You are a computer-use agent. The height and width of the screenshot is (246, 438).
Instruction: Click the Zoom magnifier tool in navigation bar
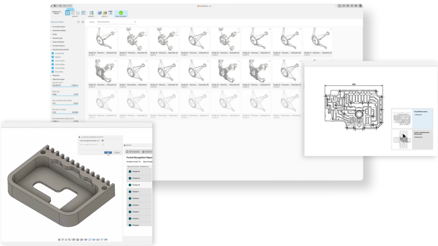(x=69, y=240)
